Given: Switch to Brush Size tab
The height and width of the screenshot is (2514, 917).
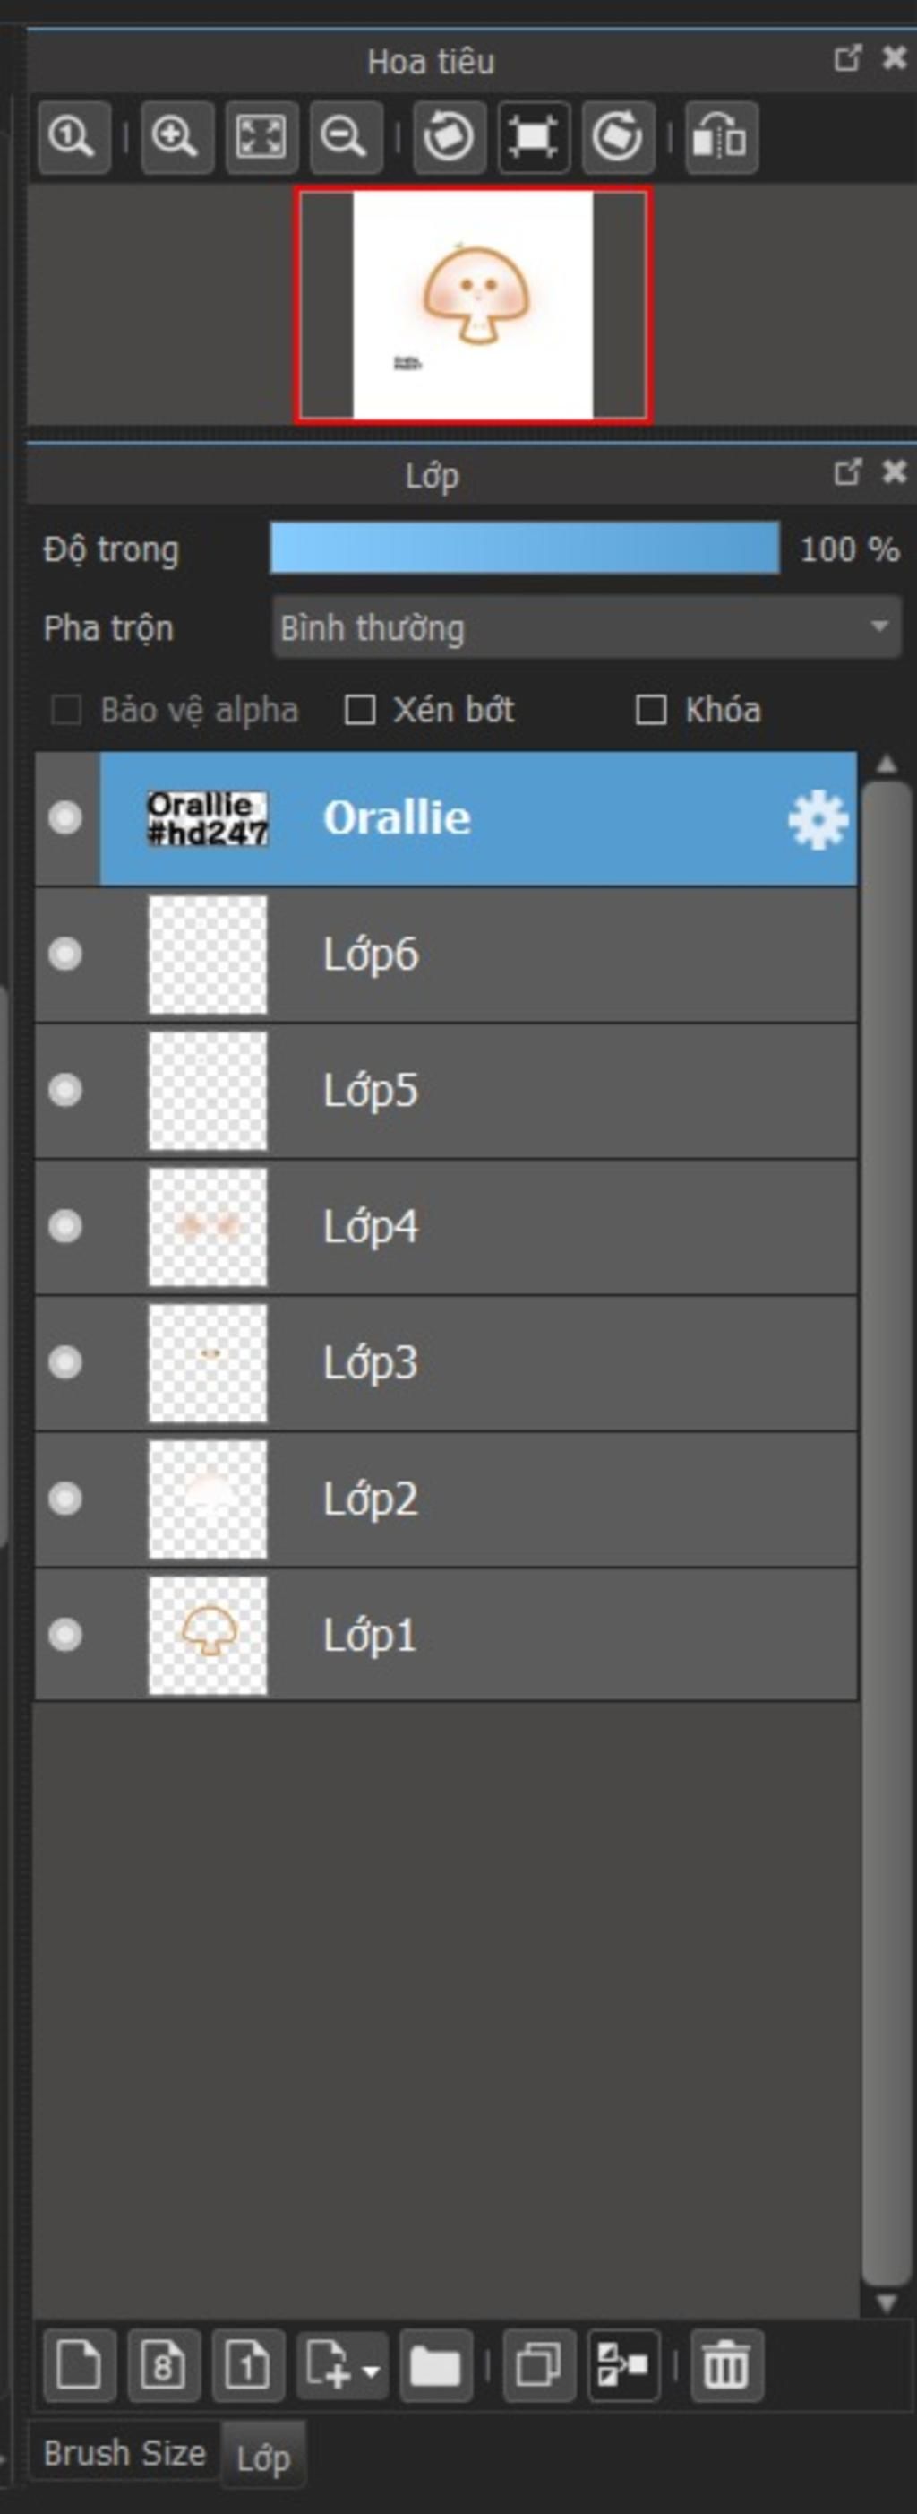Looking at the screenshot, I should [124, 2452].
